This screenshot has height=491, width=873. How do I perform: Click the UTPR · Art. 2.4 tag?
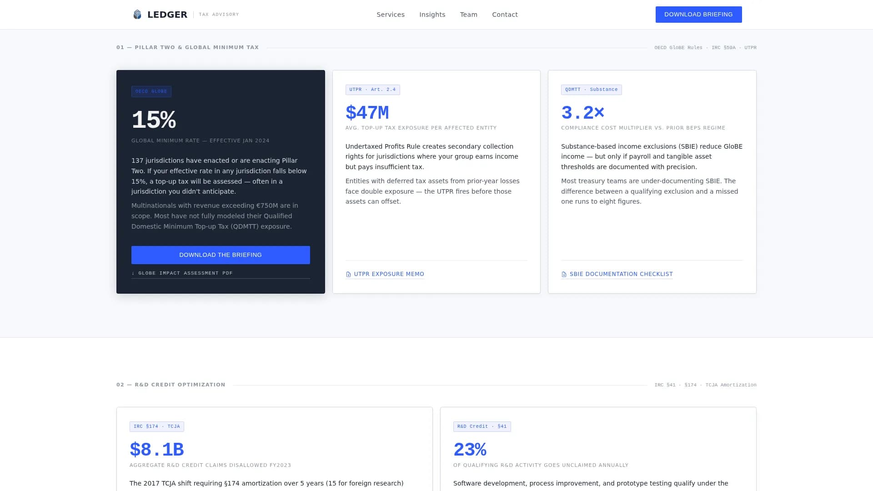point(372,90)
